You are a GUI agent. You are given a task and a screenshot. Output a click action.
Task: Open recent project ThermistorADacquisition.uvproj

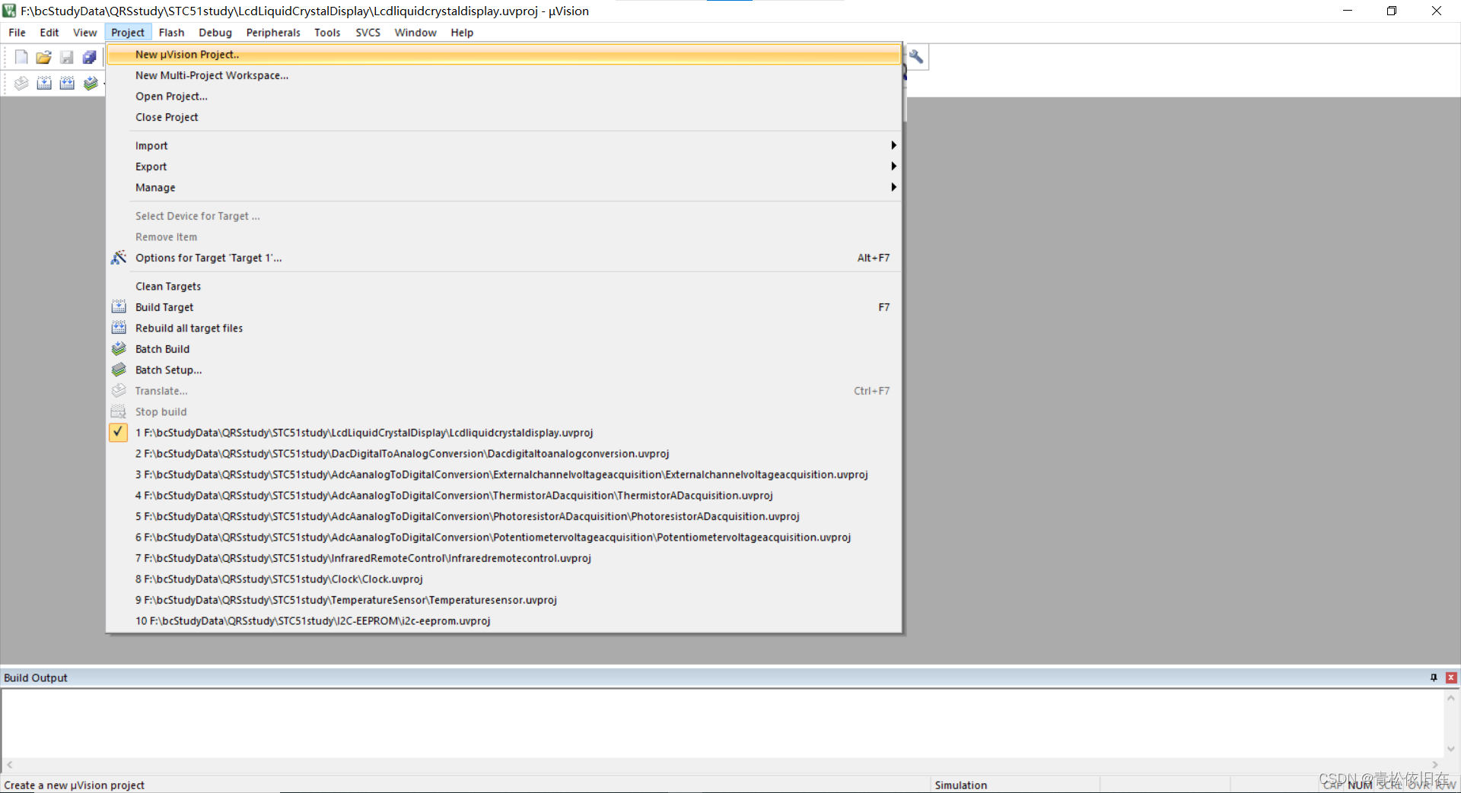click(x=504, y=495)
